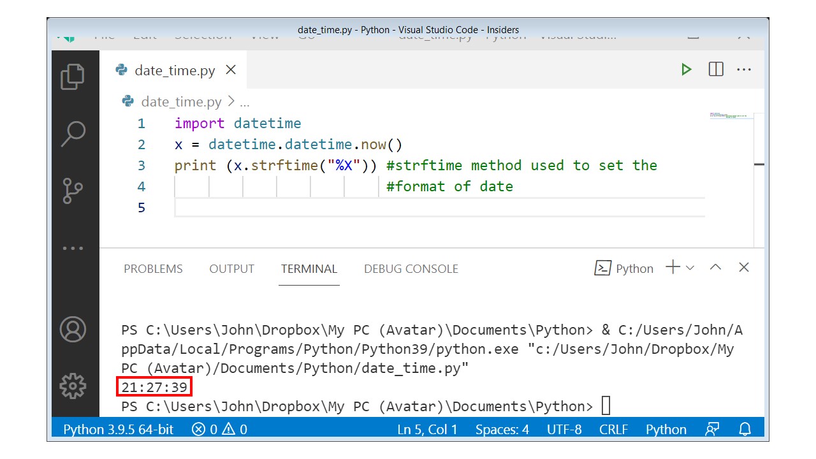Run the Python file using the play icon
The image size is (816, 459).
click(x=687, y=69)
